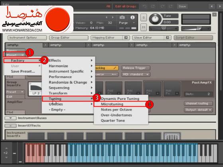Click the camera snapshot icon
The width and height of the screenshot is (223, 167).
pyautogui.click(x=122, y=18)
